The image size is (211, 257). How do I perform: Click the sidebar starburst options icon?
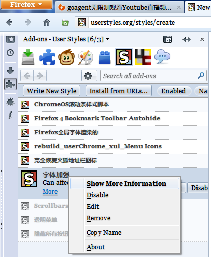10,102
